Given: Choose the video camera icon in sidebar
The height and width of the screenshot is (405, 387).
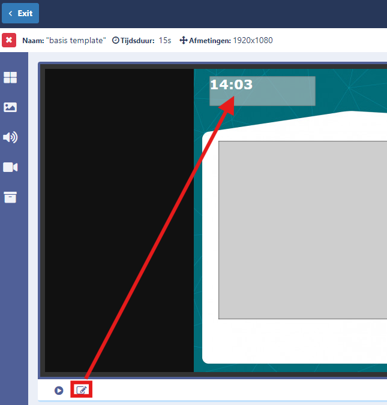Looking at the screenshot, I should coord(10,167).
